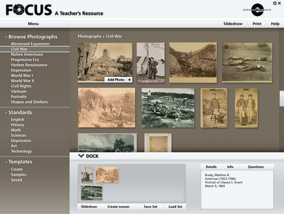Open the Progressive Era category
This screenshot has height=214, width=284.
[25, 59]
